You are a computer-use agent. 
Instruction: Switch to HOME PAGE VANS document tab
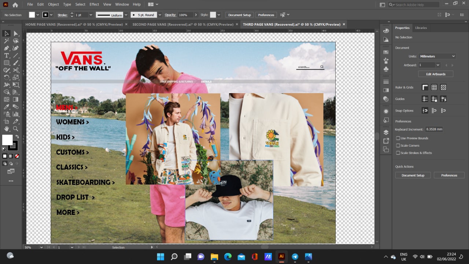(74, 25)
